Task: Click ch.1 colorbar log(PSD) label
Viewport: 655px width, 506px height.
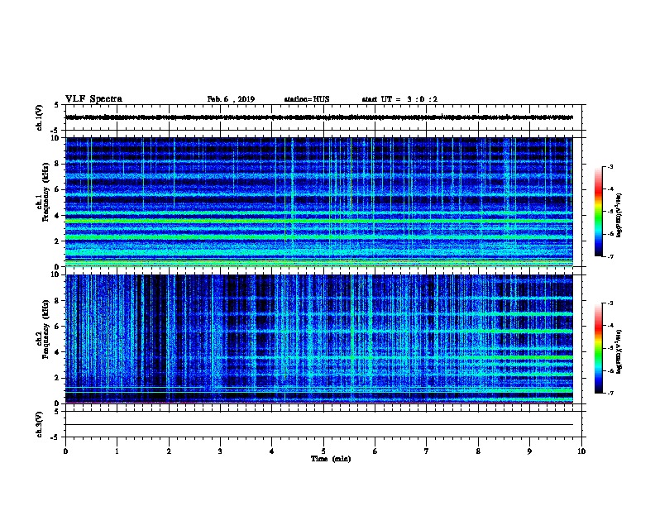Action: (619, 215)
